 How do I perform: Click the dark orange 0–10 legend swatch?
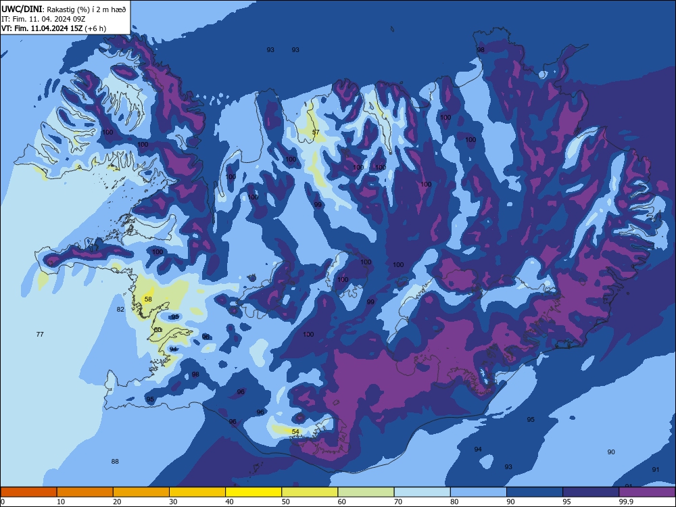pyautogui.click(x=28, y=492)
